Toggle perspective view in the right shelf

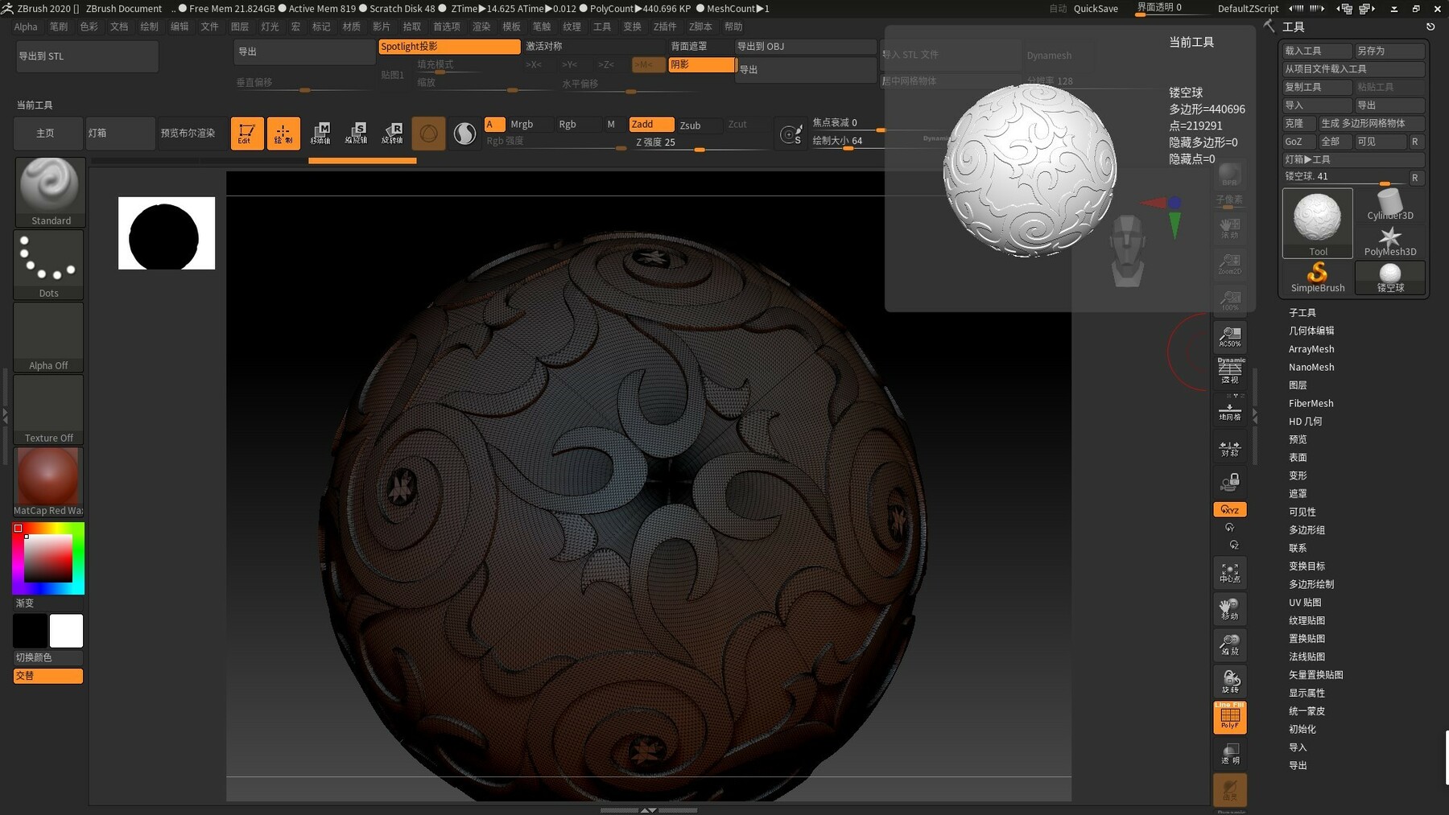click(x=1229, y=370)
